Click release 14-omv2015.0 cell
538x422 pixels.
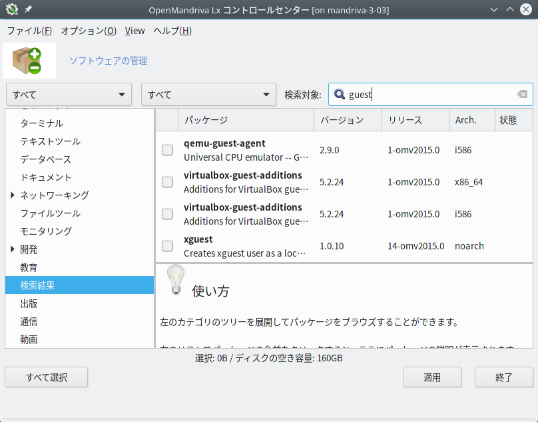coord(416,246)
